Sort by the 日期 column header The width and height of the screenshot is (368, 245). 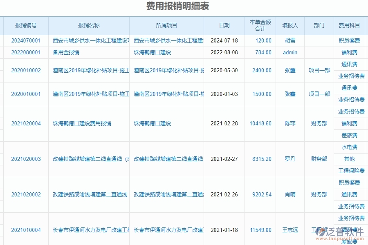point(224,25)
